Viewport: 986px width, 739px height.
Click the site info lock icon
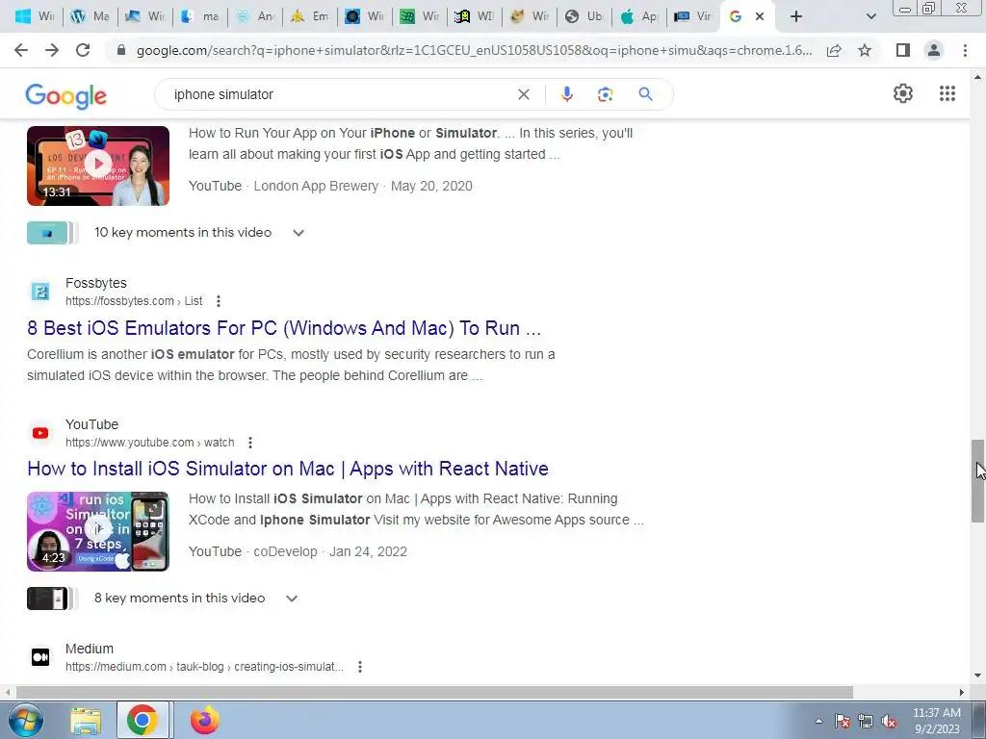[121, 50]
